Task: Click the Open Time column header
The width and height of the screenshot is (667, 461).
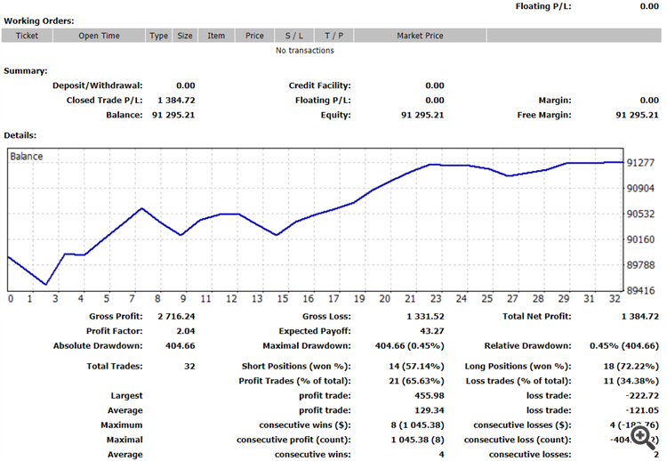Action: [x=99, y=36]
